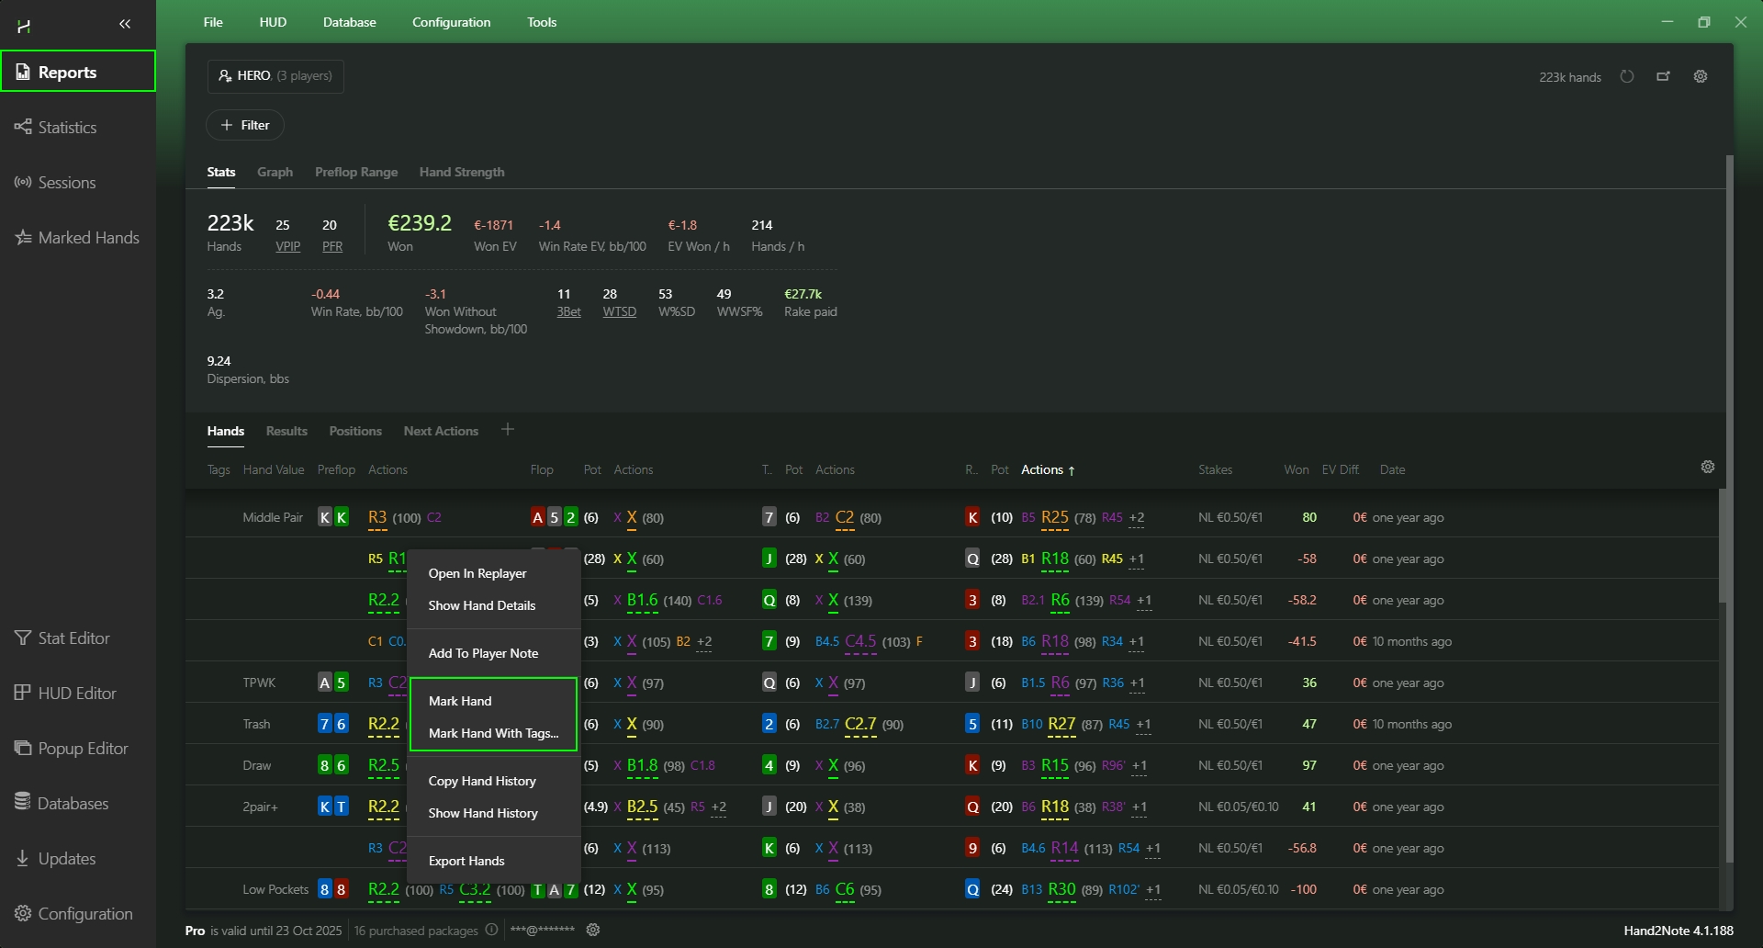Click the Add Filter button

[x=245, y=125]
